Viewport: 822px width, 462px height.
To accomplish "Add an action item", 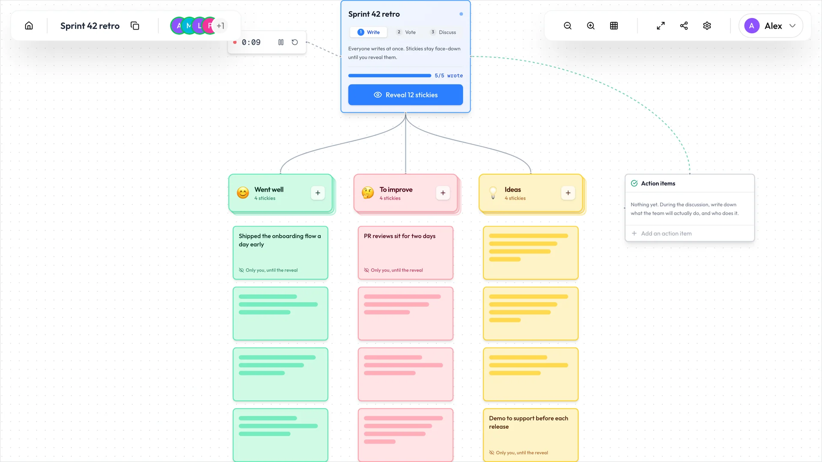I will tap(690, 234).
